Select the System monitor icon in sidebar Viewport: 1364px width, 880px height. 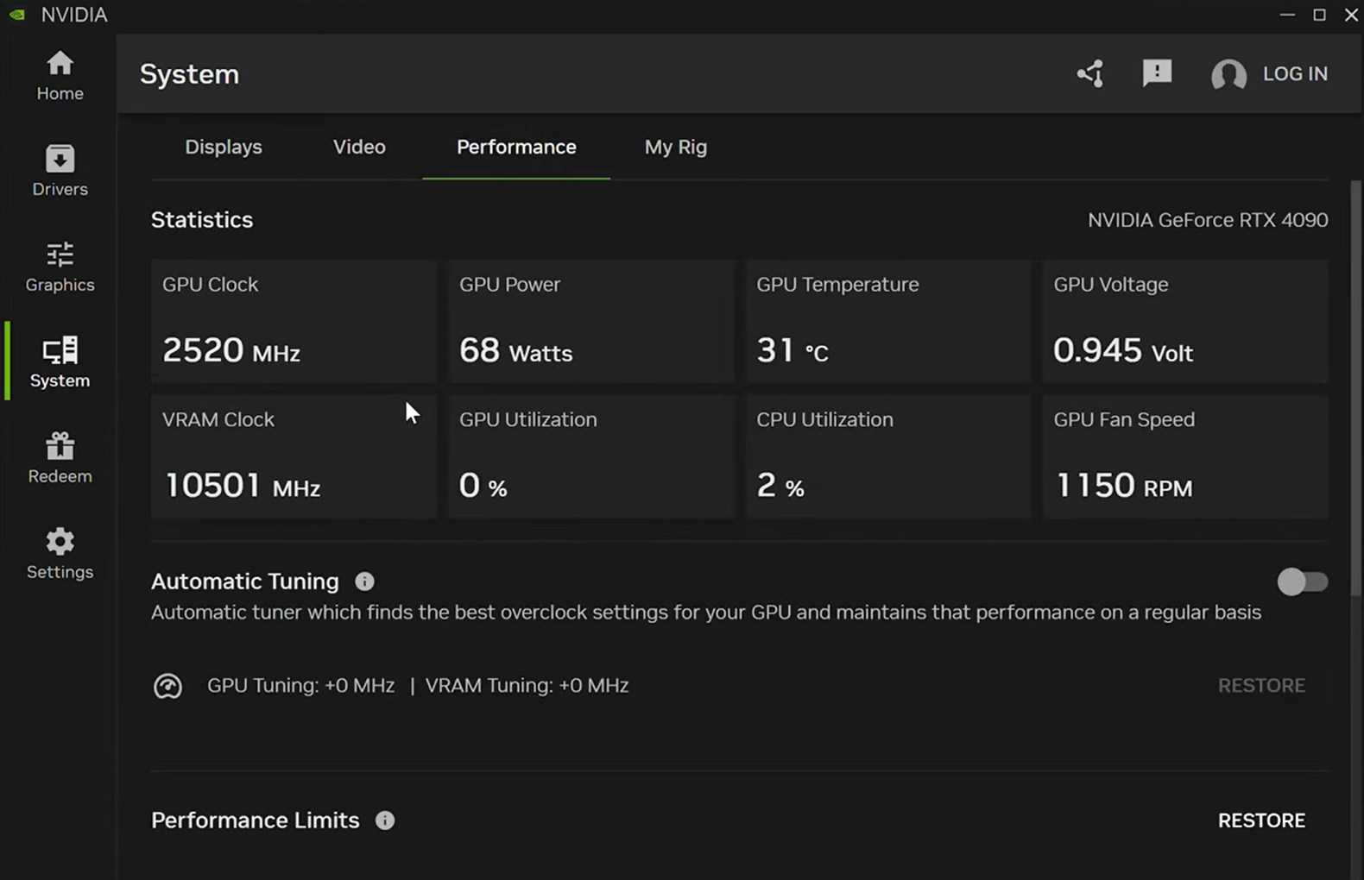click(60, 350)
